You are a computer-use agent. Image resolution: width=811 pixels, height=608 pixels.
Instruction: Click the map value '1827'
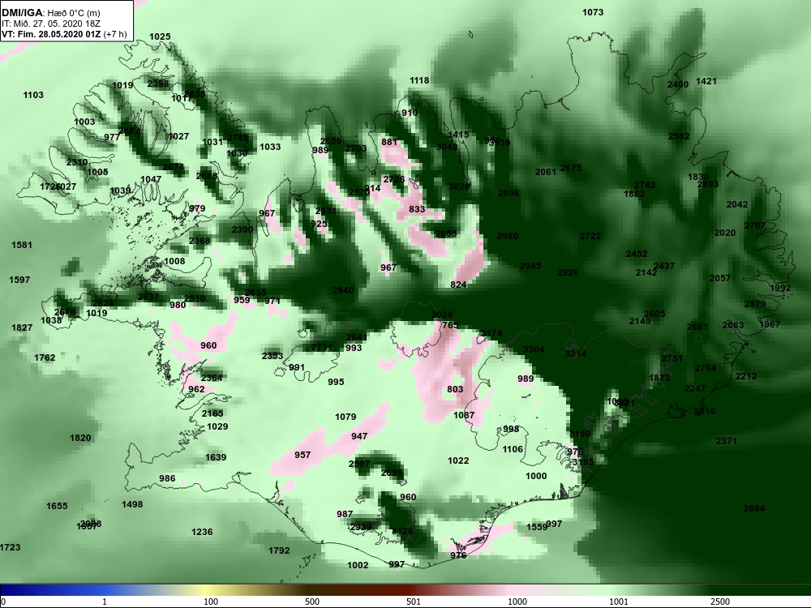click(x=22, y=328)
